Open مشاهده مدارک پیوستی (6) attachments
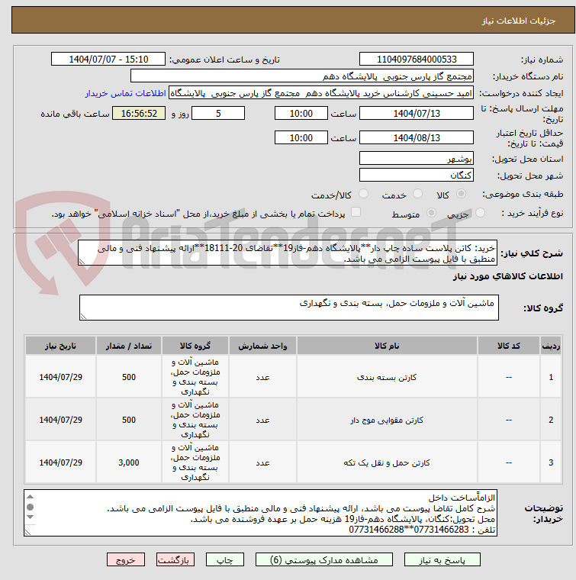This screenshot has width=576, height=580. (324, 559)
